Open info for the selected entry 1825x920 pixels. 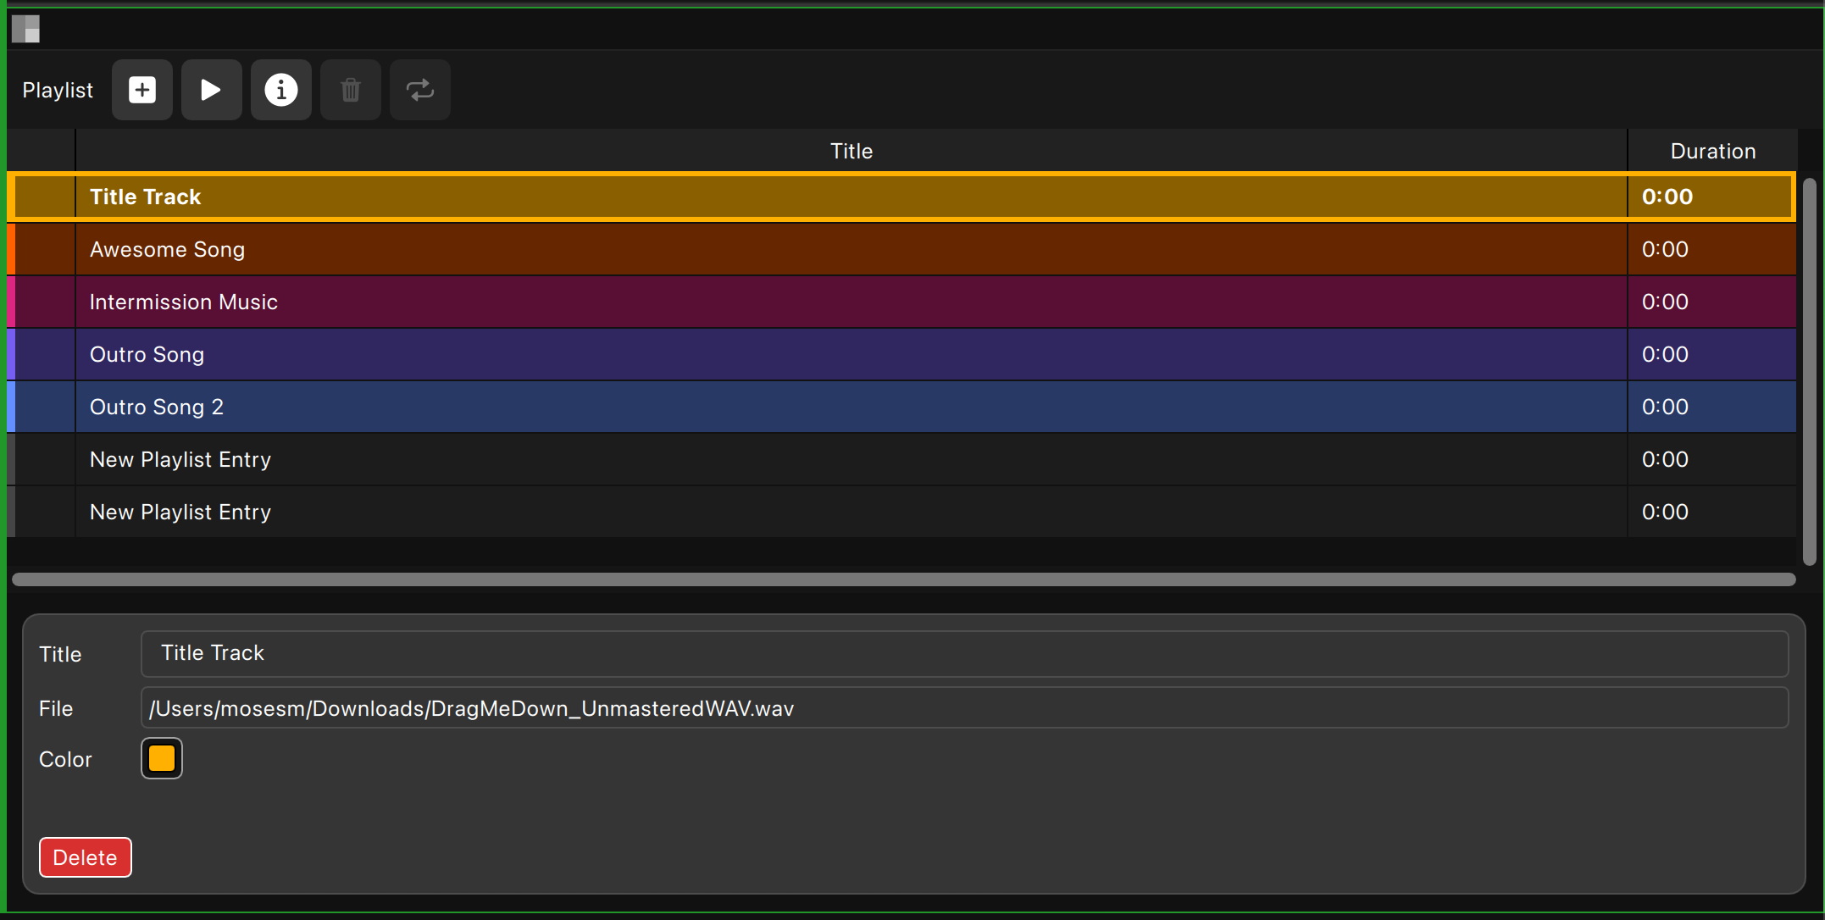click(280, 90)
